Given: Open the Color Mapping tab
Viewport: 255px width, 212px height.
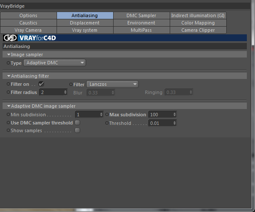Looking at the screenshot, I should pos(198,23).
